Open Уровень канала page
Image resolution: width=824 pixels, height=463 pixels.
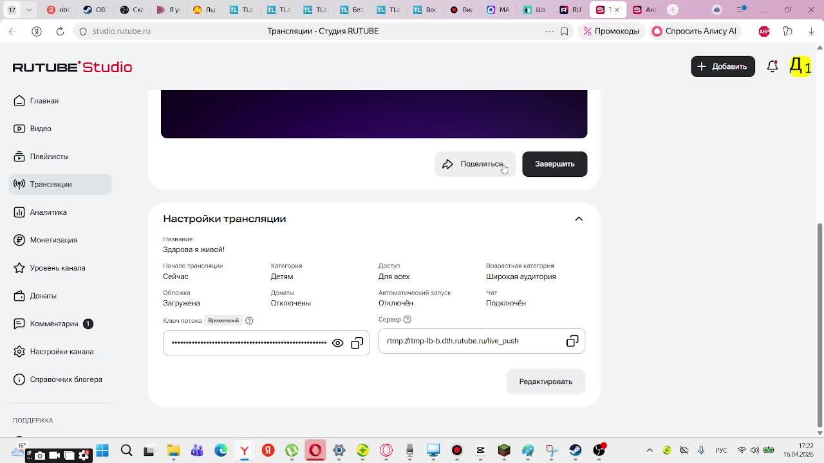tap(57, 268)
